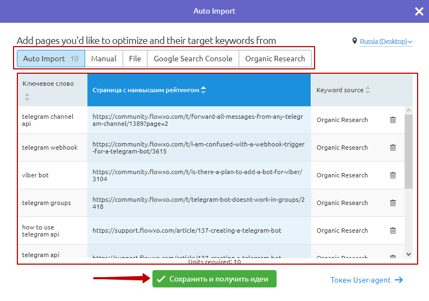429x301 pixels.
Task: Click Organic Research source in telegram groups row
Action: click(x=342, y=203)
